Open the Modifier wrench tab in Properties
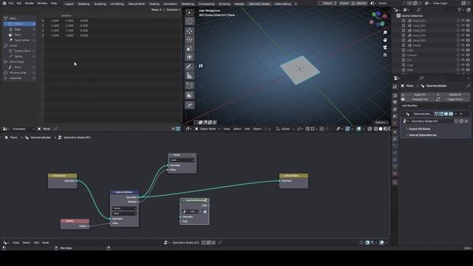 click(x=395, y=139)
